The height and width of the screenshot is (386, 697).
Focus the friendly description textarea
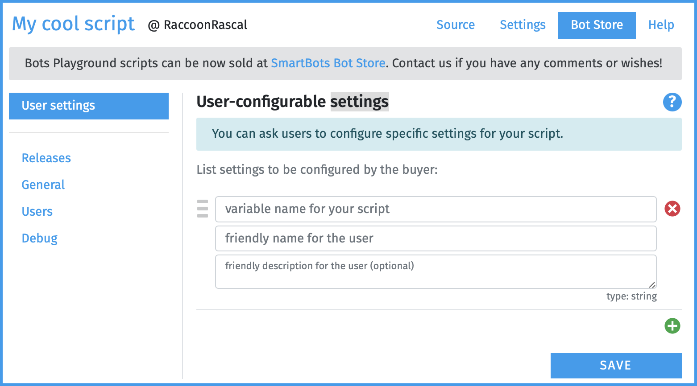(x=436, y=272)
